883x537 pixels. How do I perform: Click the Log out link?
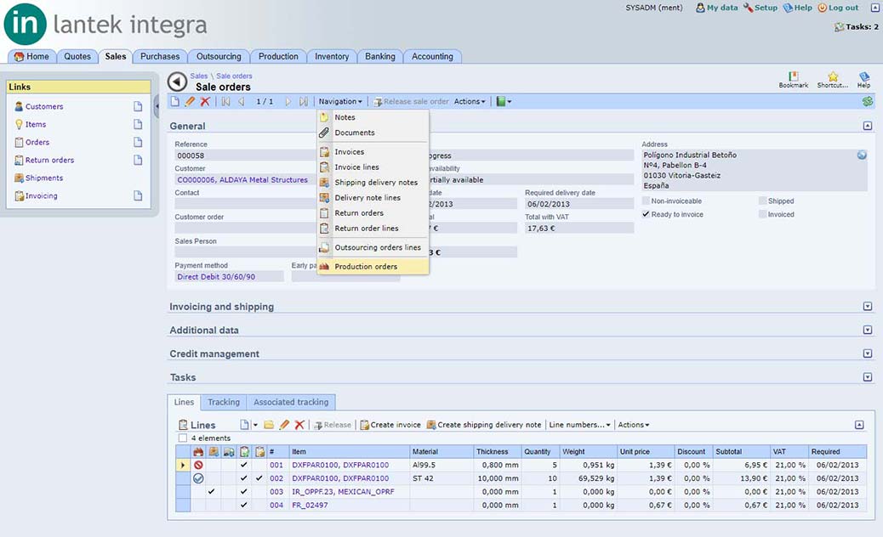click(x=839, y=8)
